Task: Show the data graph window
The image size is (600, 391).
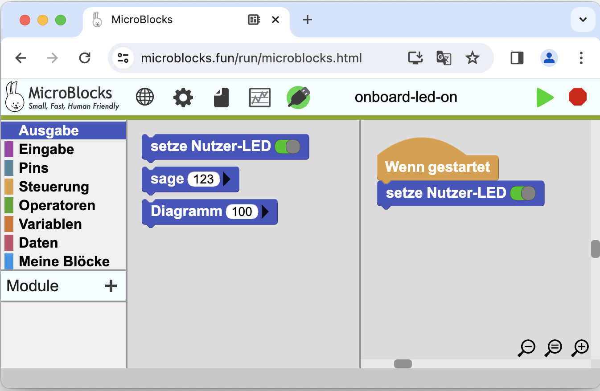Action: point(260,97)
